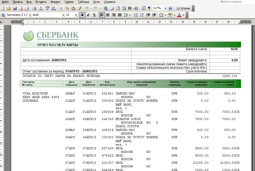Open Tables and Borders toolbar icon
255x171 pixels.
(x=112, y=8)
